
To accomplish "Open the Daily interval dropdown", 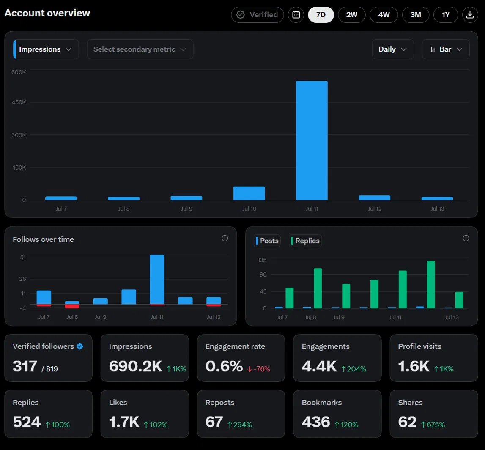I will click(393, 49).
